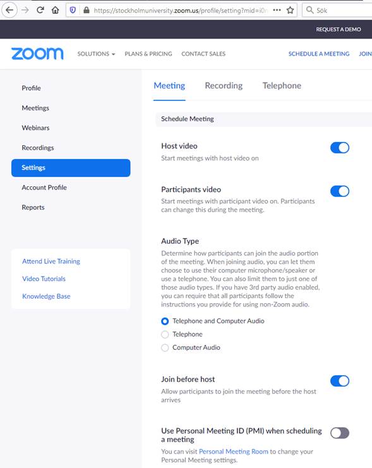Click the browser back arrow icon
Screen dimensions: 372x468
pos(9,10)
